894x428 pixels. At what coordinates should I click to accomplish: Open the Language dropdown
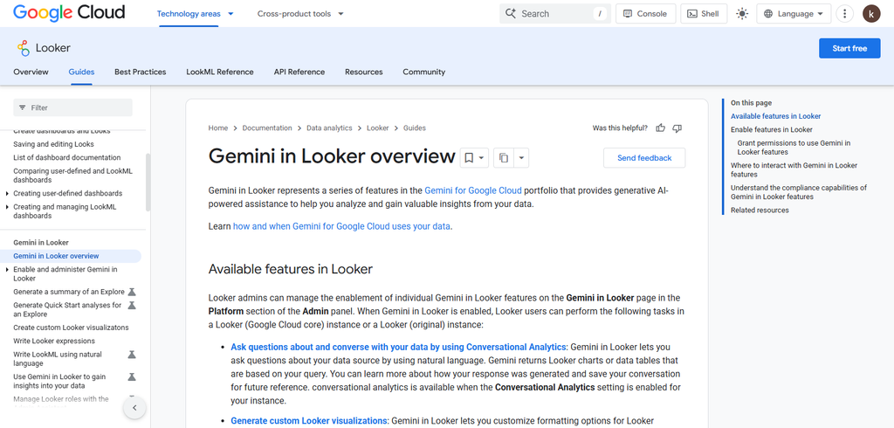794,14
